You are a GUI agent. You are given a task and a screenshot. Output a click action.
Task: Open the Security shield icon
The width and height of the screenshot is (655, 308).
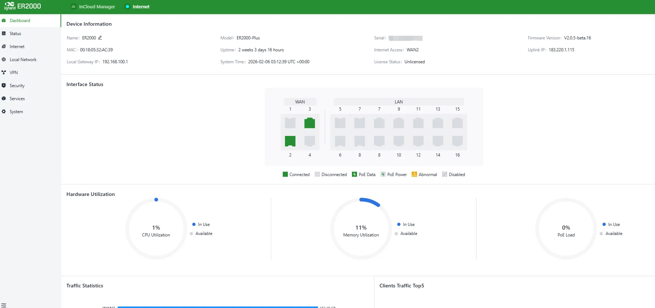tap(4, 85)
